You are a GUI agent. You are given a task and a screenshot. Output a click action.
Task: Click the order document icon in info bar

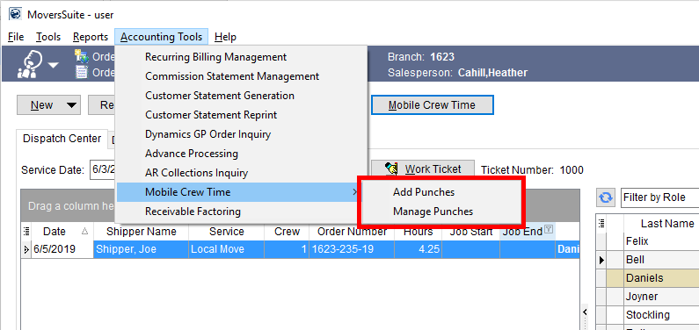(x=81, y=72)
